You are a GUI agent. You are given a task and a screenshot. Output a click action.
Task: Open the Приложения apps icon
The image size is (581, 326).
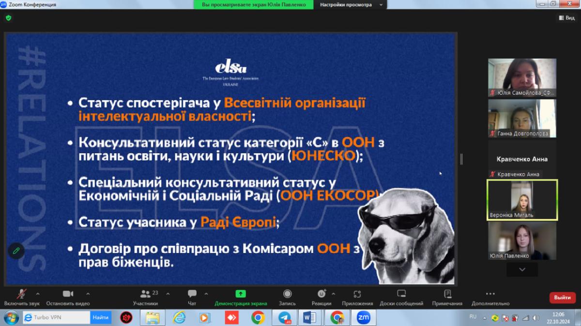coord(357,294)
